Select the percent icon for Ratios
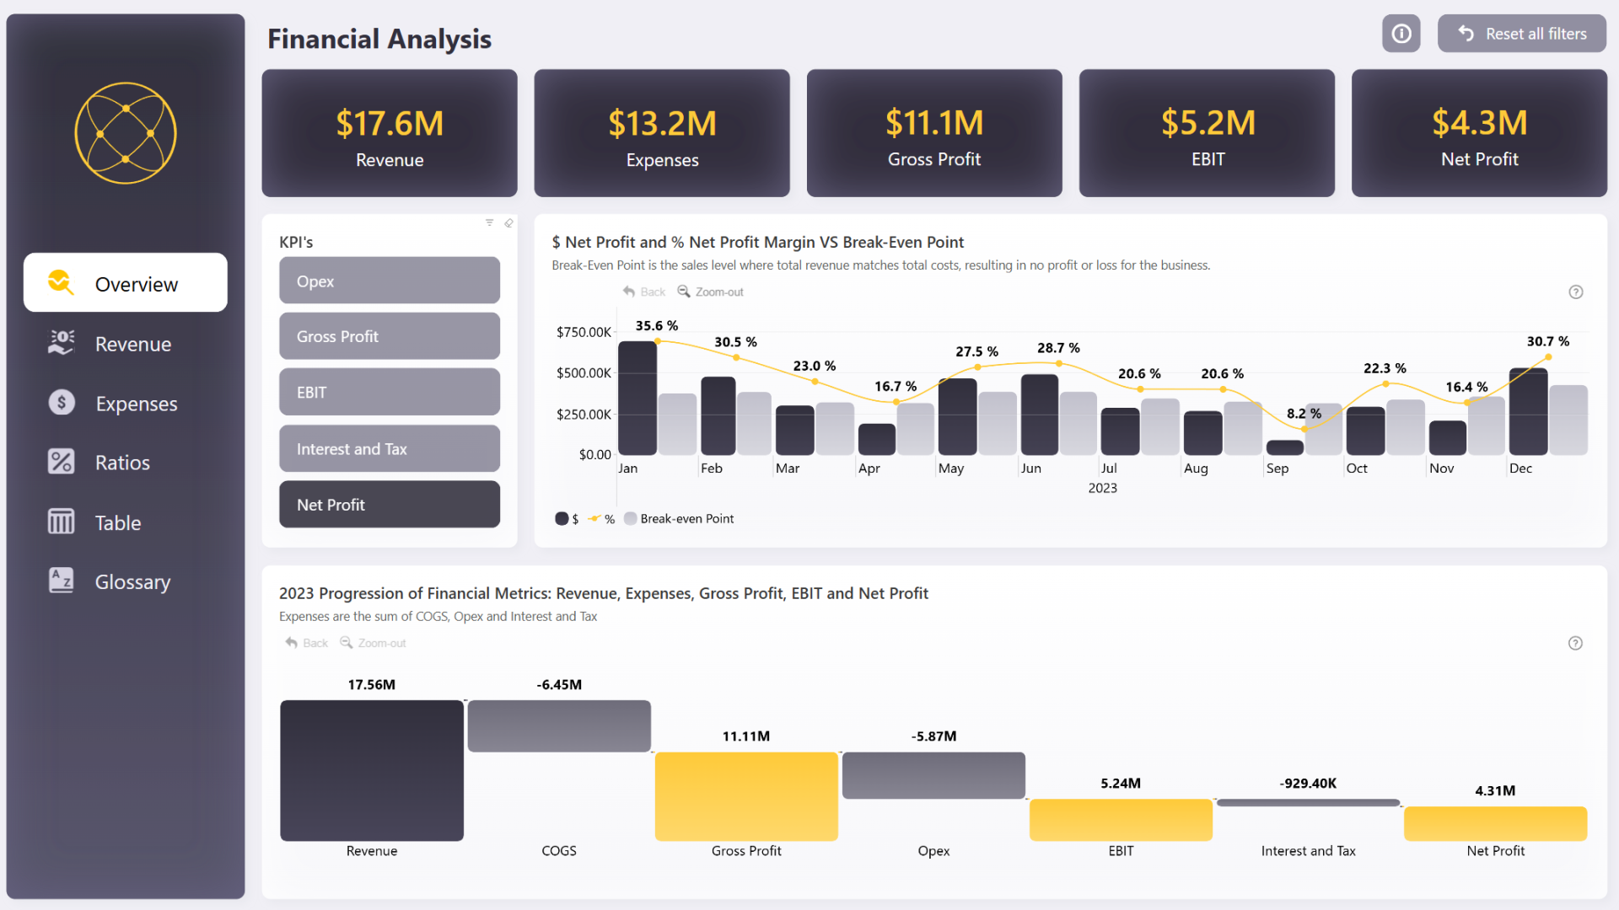The width and height of the screenshot is (1619, 910). 61,462
